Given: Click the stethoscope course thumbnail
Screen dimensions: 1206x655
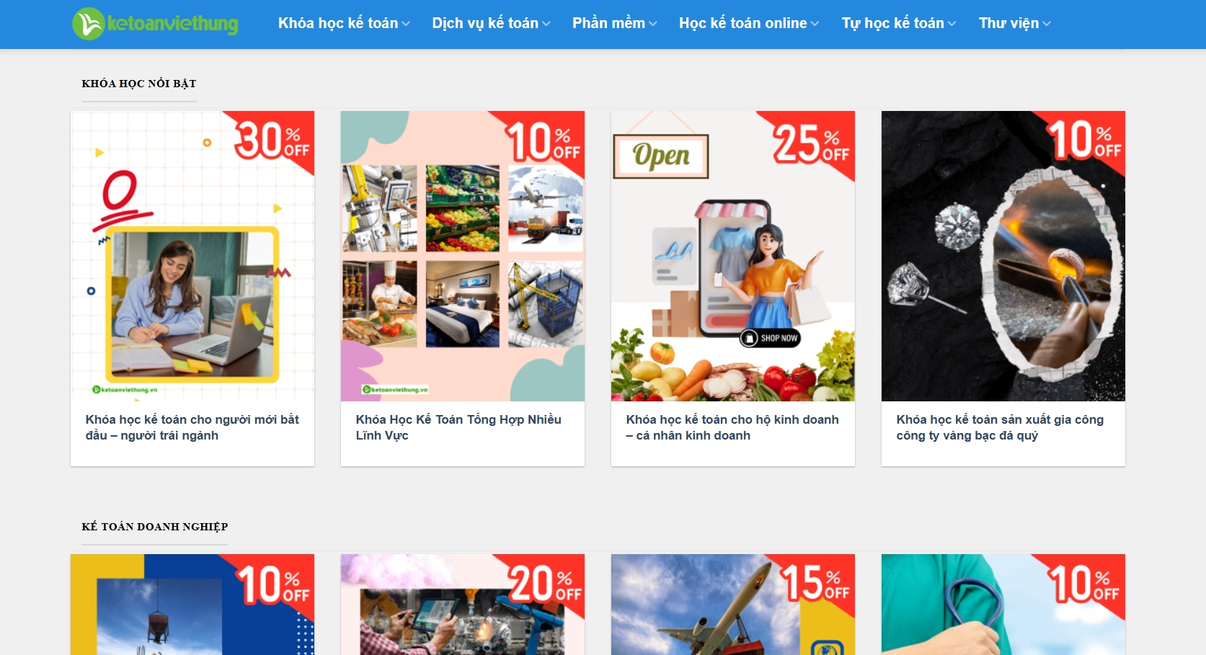Looking at the screenshot, I should click(x=1003, y=605).
